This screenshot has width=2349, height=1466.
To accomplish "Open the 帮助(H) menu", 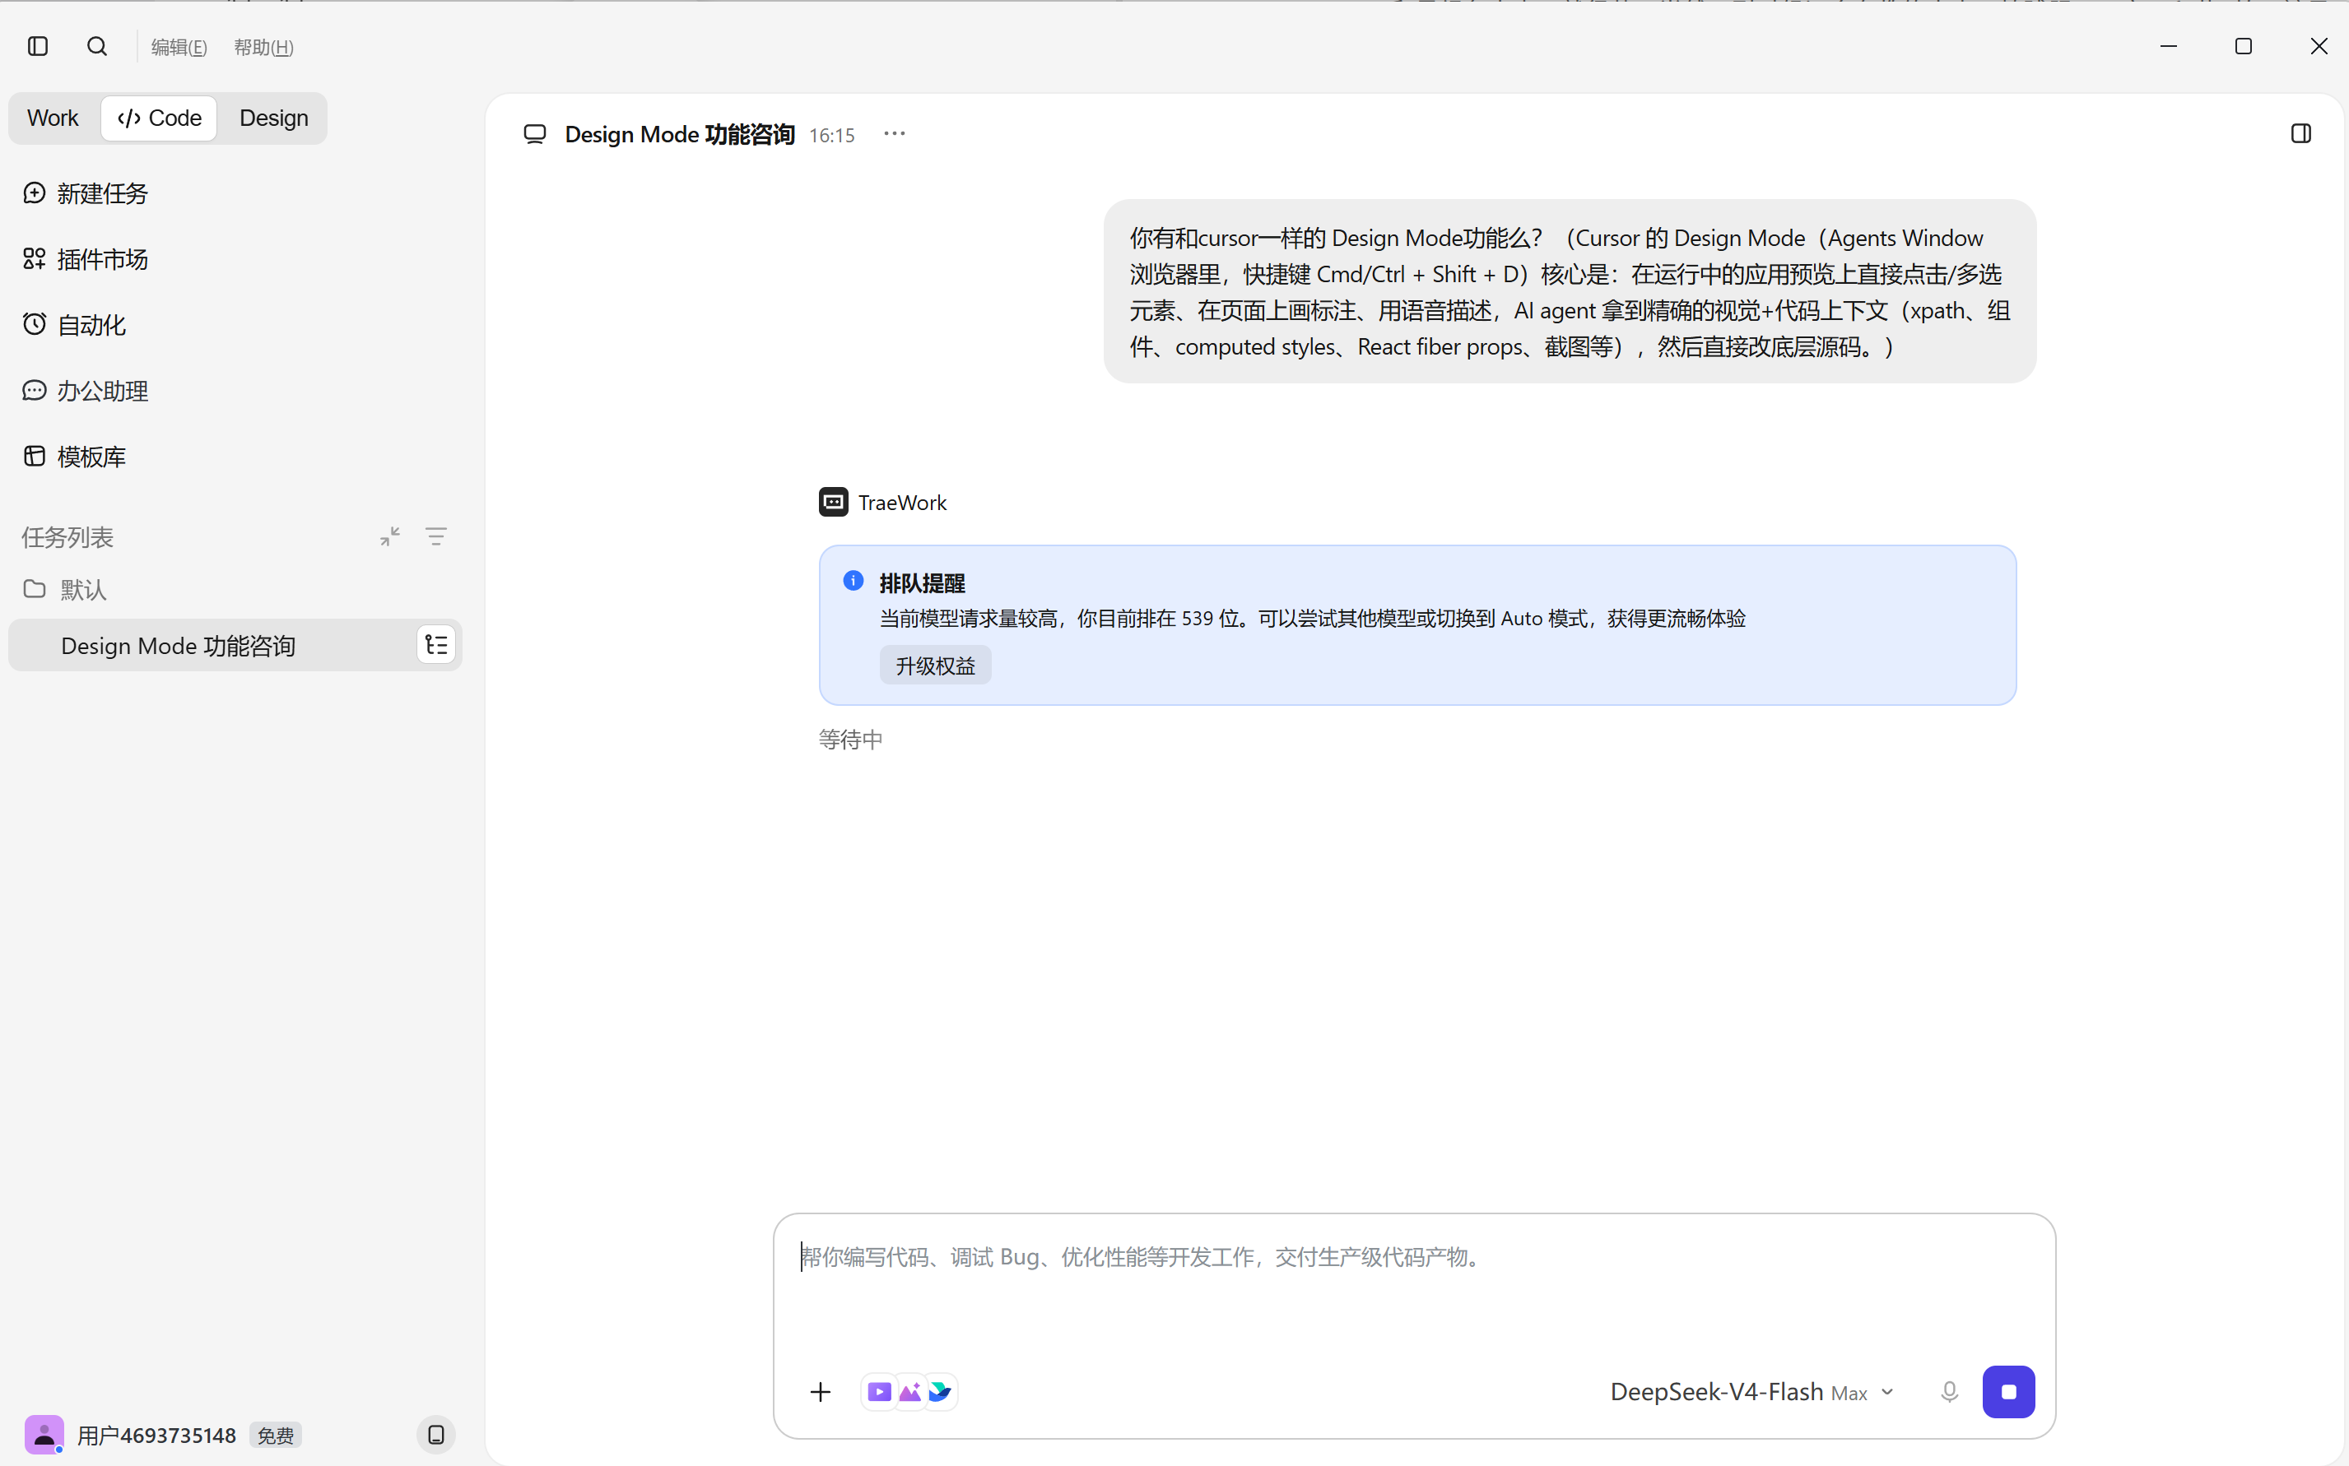I will (x=264, y=48).
